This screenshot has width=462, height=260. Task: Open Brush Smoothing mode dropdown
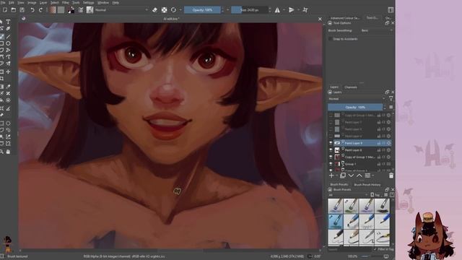(x=377, y=30)
